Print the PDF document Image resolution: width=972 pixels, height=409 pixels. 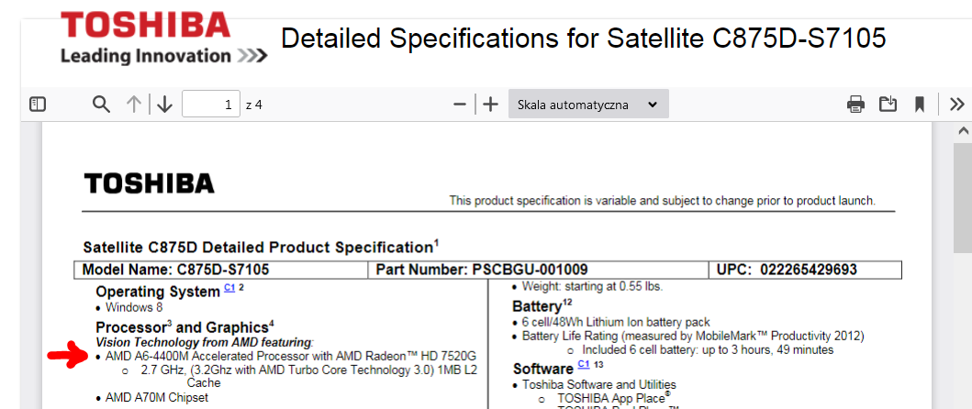click(x=856, y=105)
